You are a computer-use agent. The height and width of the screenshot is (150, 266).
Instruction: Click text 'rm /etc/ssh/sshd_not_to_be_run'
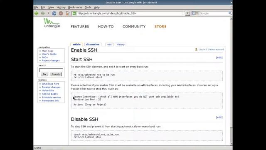point(94,75)
